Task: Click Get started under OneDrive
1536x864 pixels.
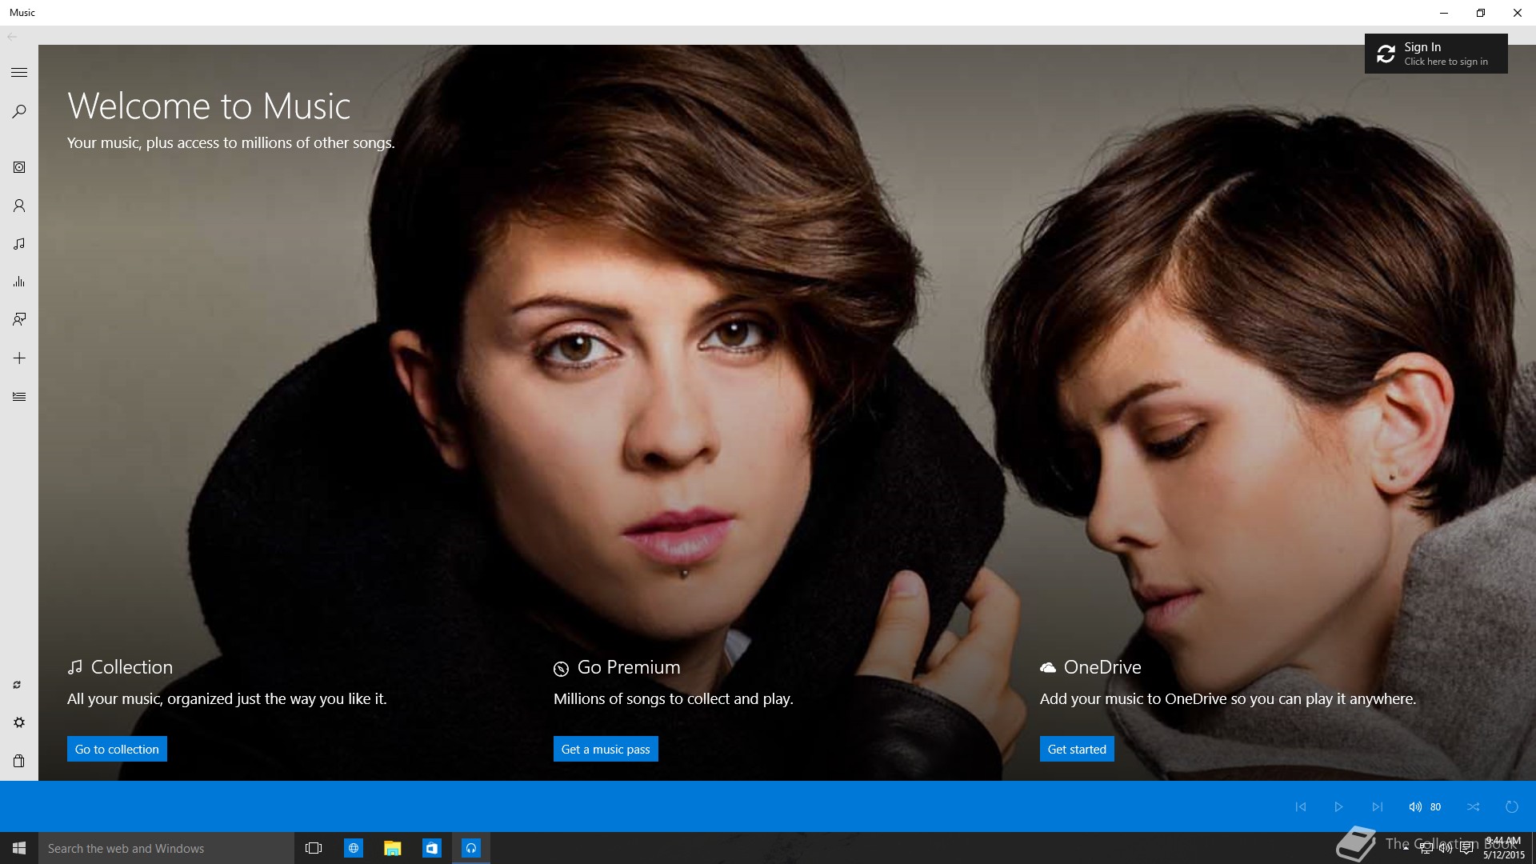Action: (x=1077, y=749)
